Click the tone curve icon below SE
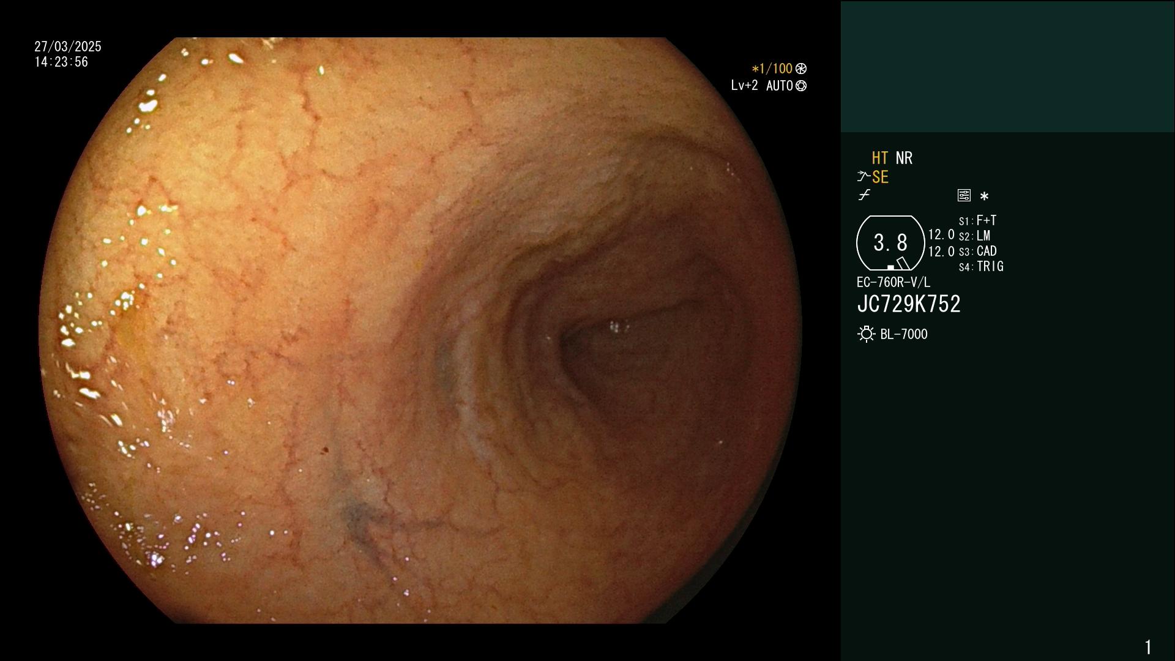Image resolution: width=1175 pixels, height=661 pixels. coord(864,195)
